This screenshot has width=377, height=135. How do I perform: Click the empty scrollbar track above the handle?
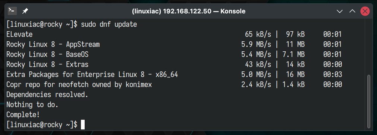click(x=369, y=47)
